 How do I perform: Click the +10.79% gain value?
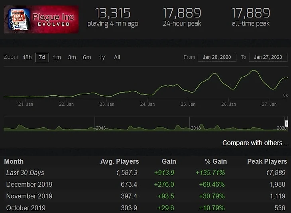point(212,208)
